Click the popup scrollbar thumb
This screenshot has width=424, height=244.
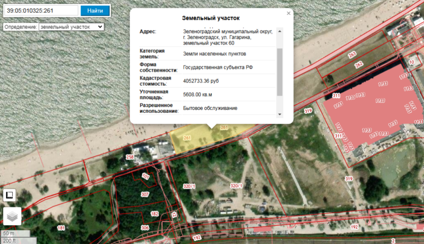tap(279, 72)
